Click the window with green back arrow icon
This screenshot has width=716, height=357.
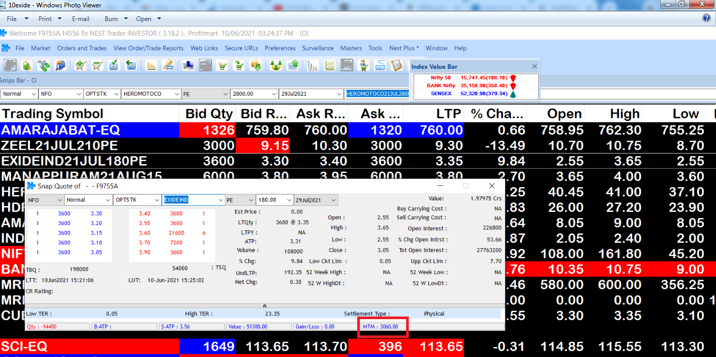[114, 65]
